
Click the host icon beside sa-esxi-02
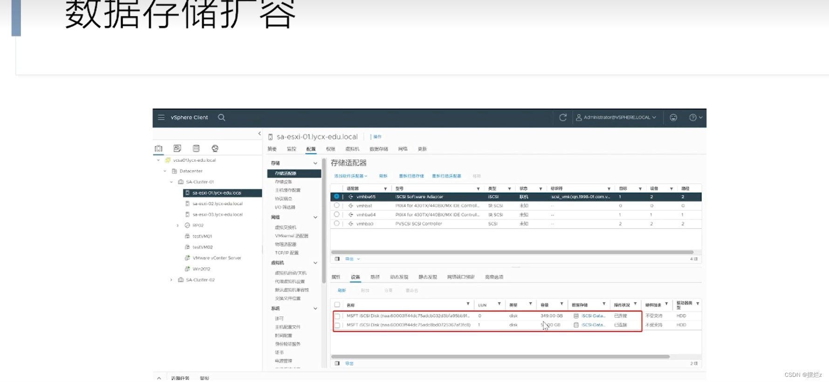pos(187,204)
